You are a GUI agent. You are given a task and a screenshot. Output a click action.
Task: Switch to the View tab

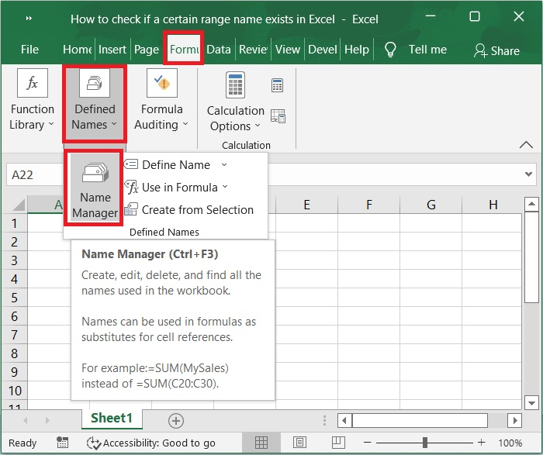(288, 50)
